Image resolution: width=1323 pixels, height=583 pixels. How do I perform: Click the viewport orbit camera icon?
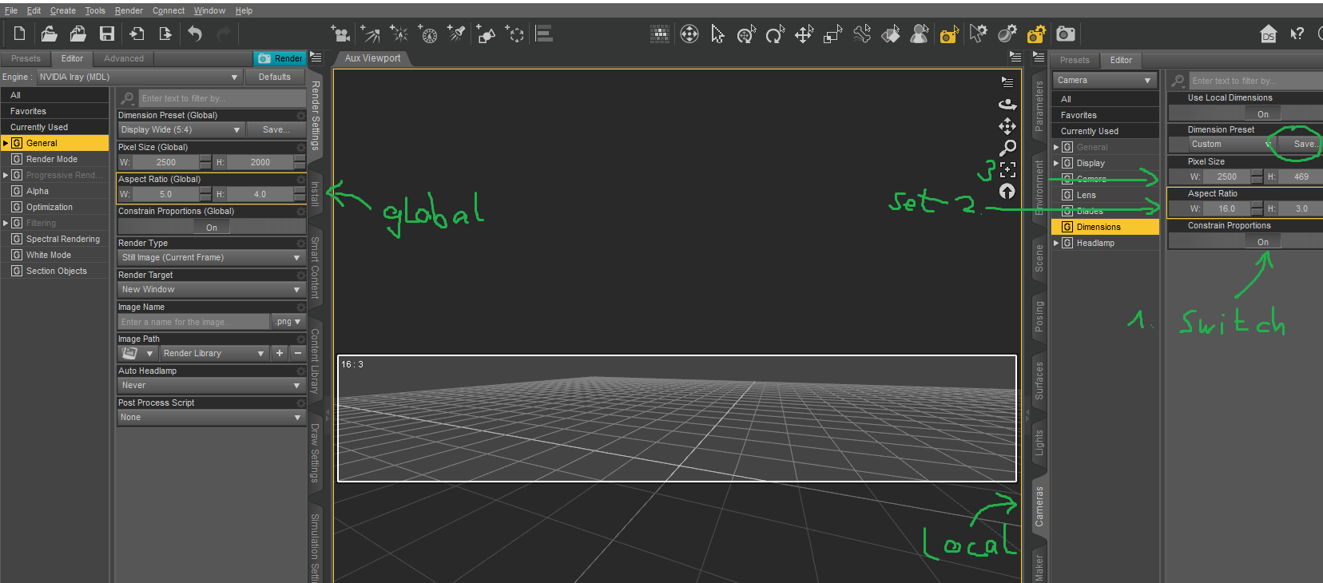click(x=1007, y=104)
